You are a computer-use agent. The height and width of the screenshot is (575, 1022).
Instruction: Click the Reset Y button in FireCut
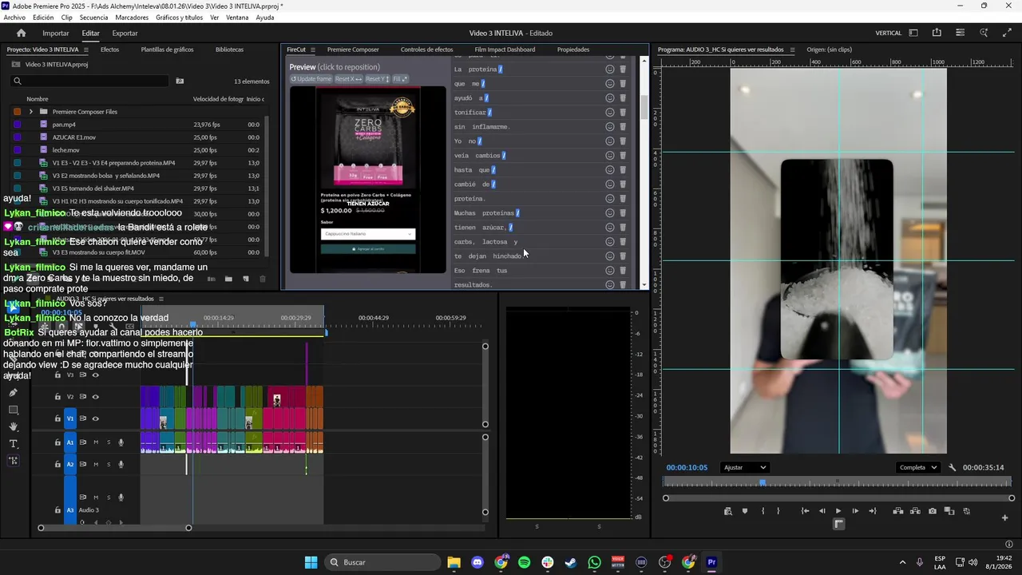[x=377, y=79]
